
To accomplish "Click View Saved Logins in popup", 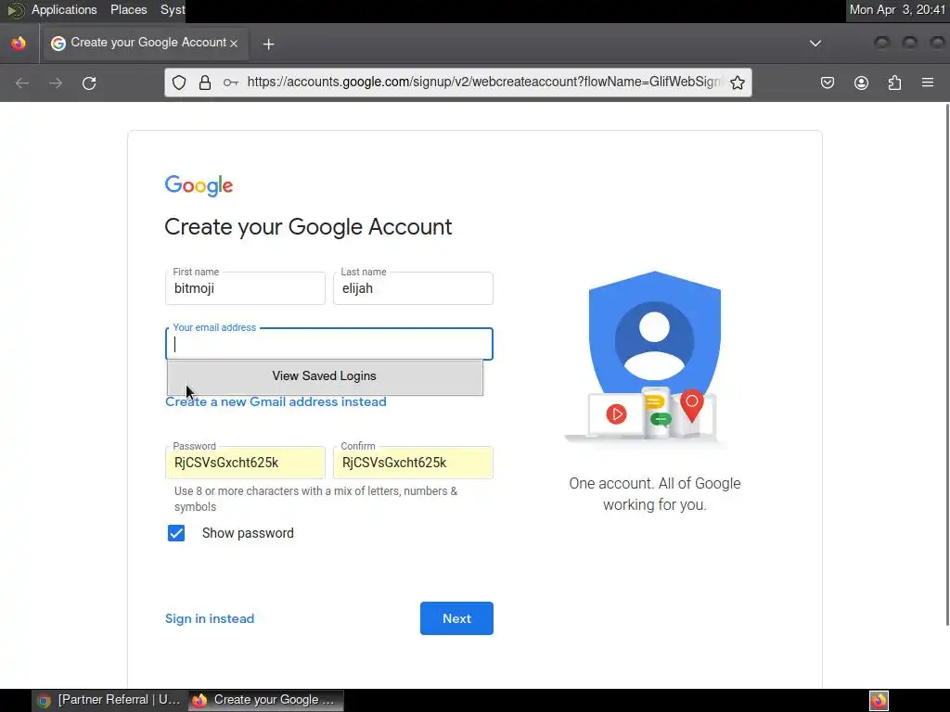I will coord(325,376).
